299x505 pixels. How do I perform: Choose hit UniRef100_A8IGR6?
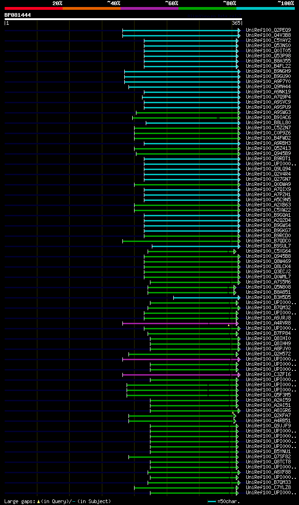pyautogui.click(x=268, y=411)
